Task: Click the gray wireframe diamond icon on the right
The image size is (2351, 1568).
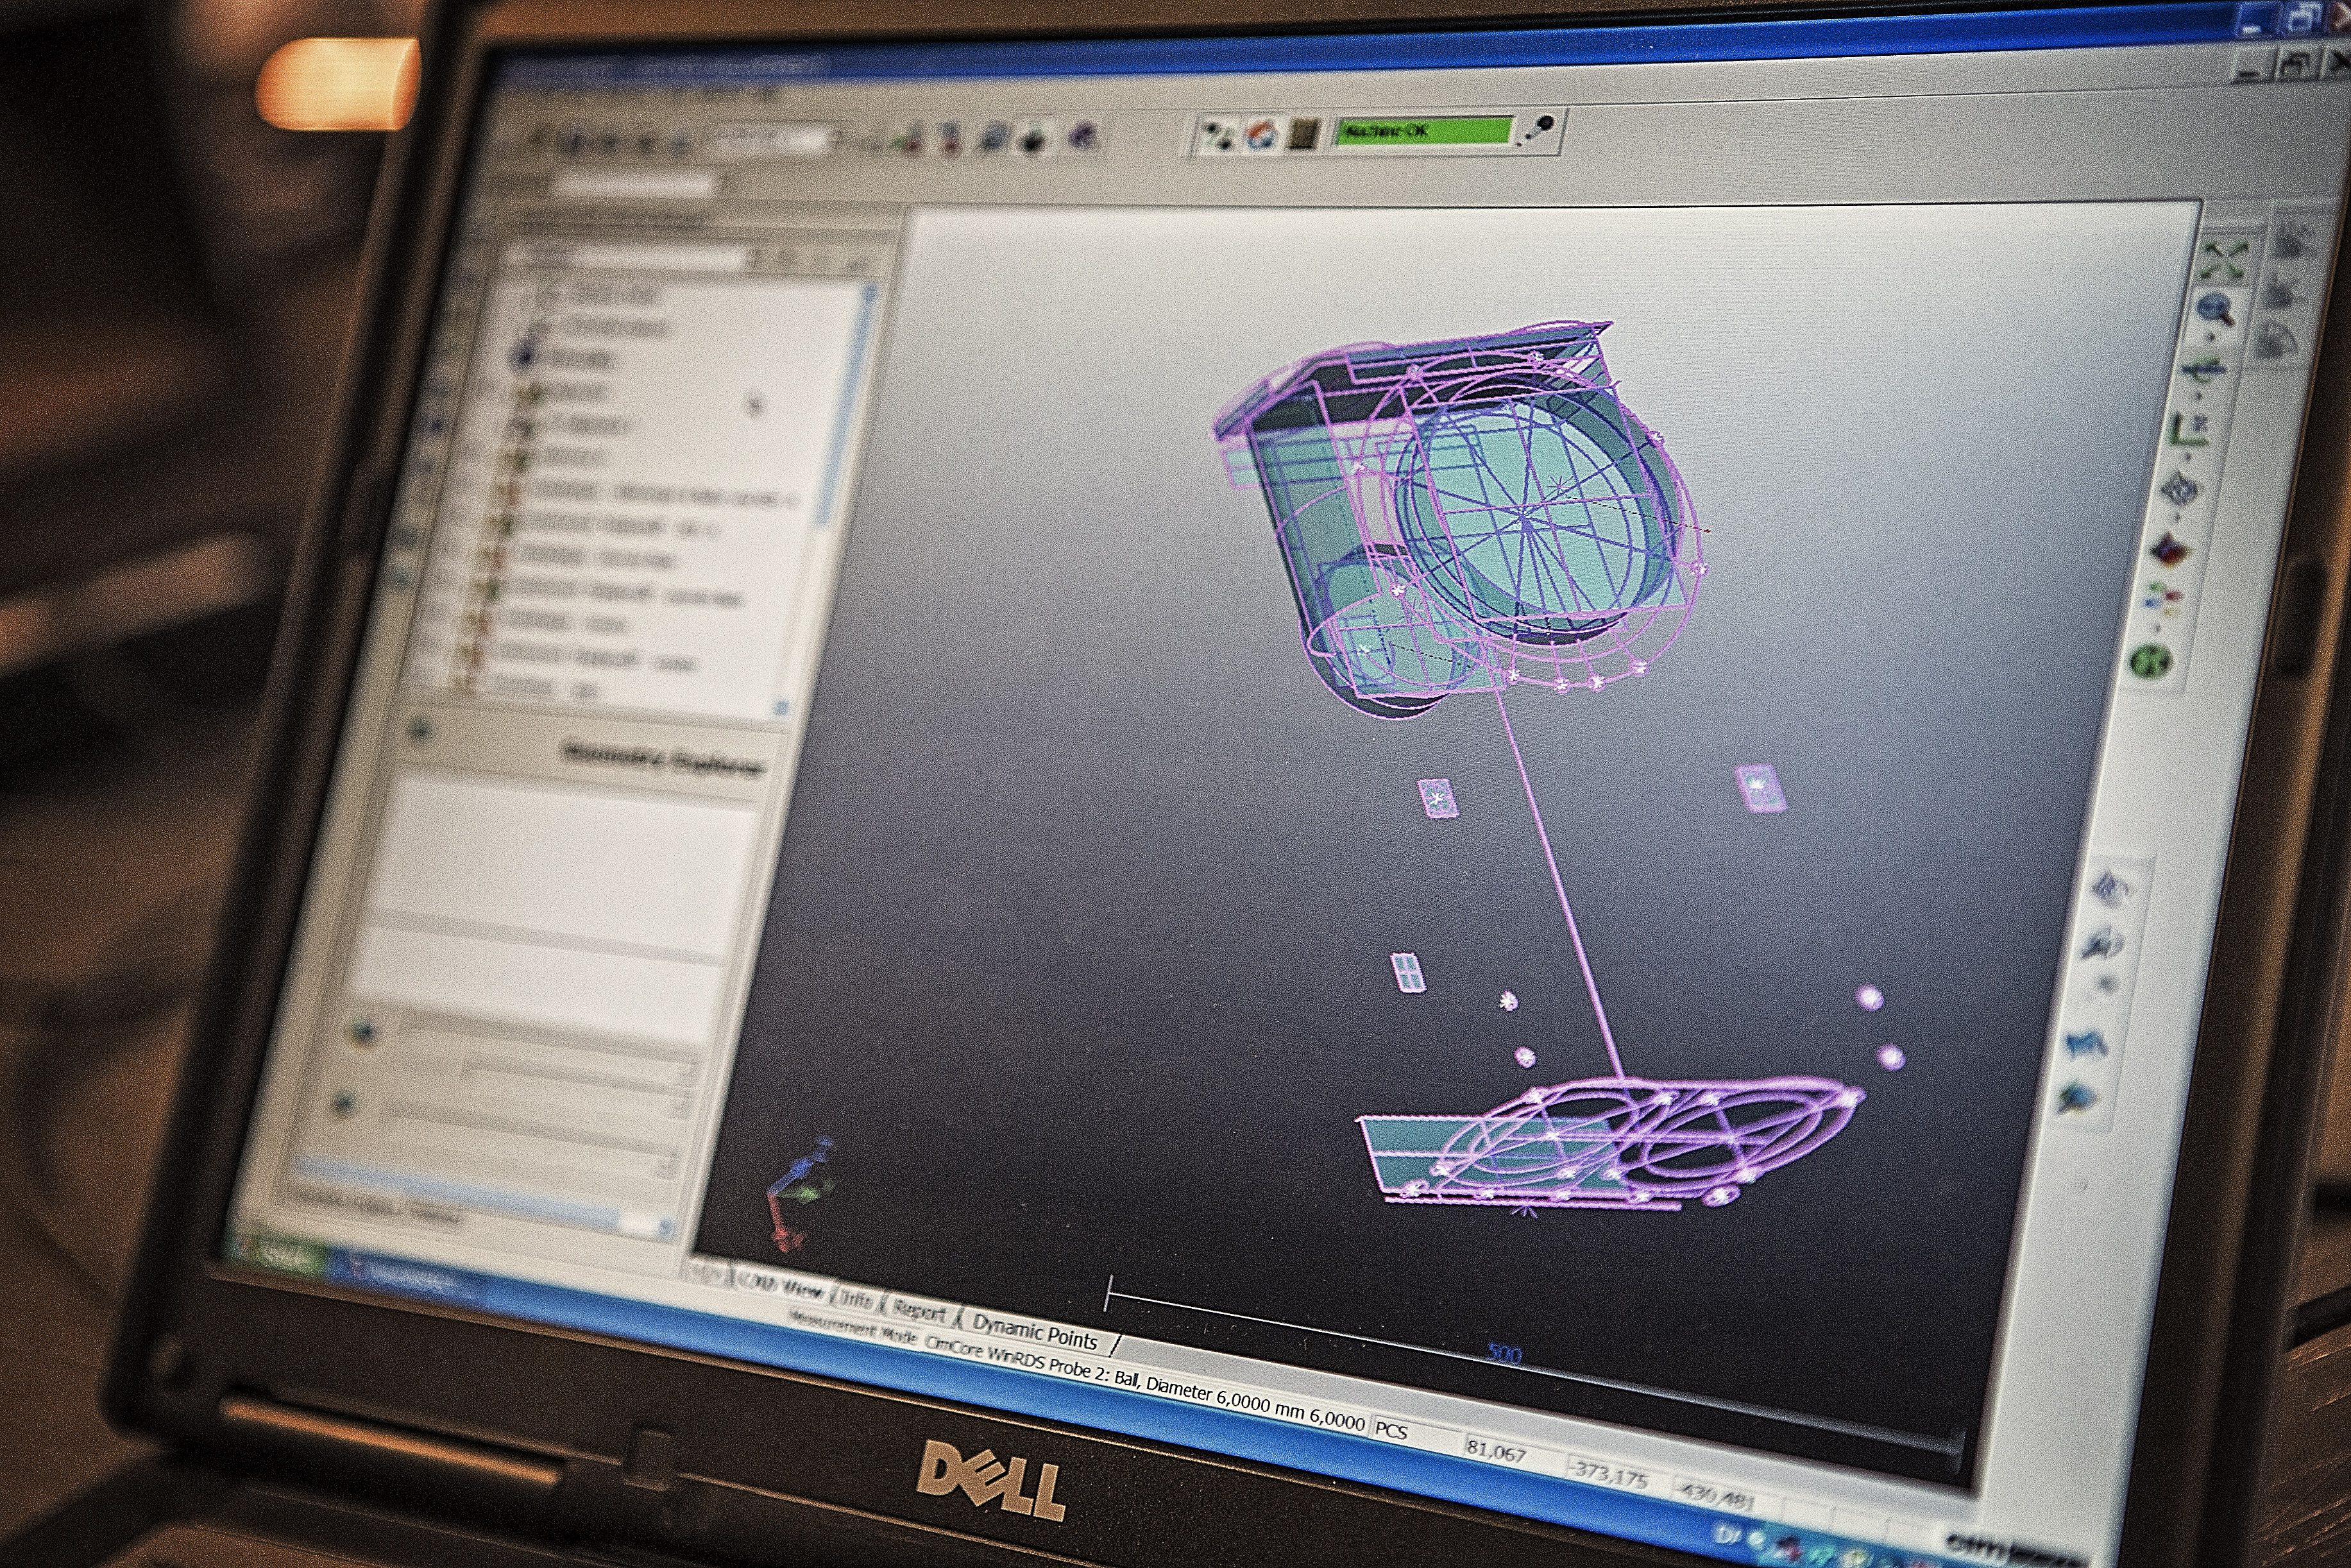Action: click(x=2179, y=490)
